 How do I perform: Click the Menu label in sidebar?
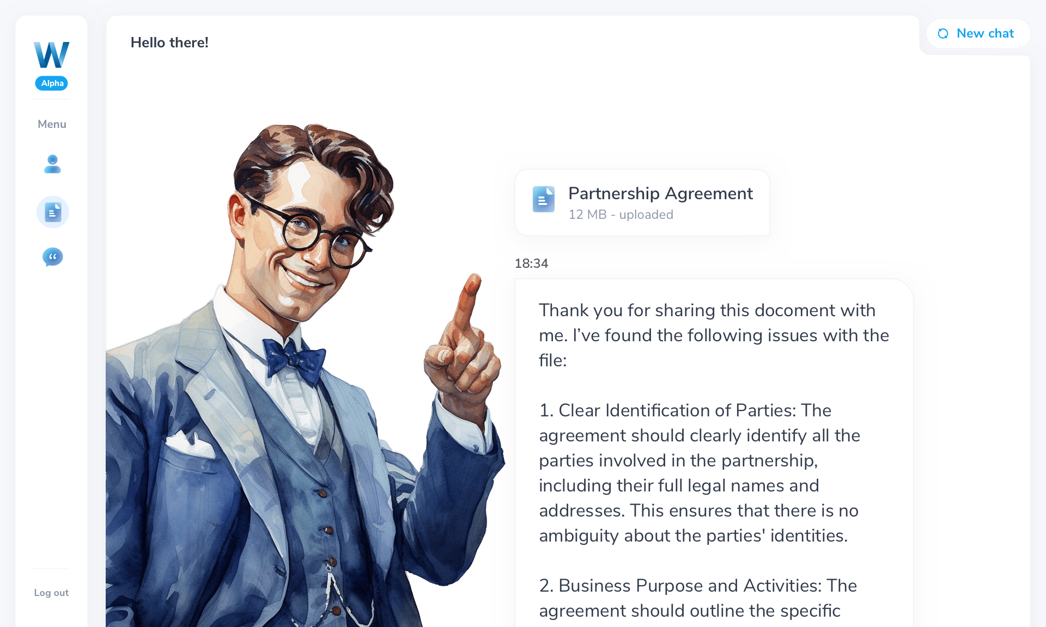(x=52, y=124)
